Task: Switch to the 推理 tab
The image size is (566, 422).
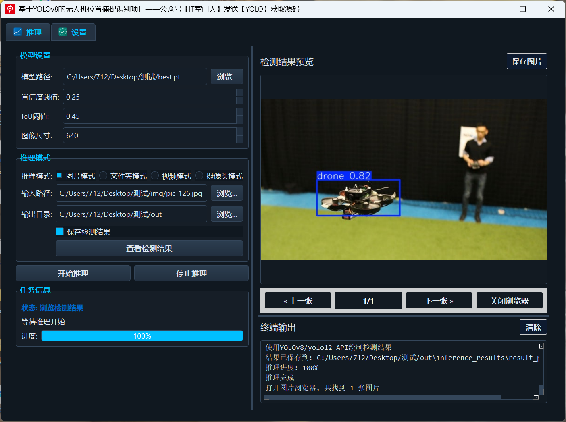Action: point(28,32)
